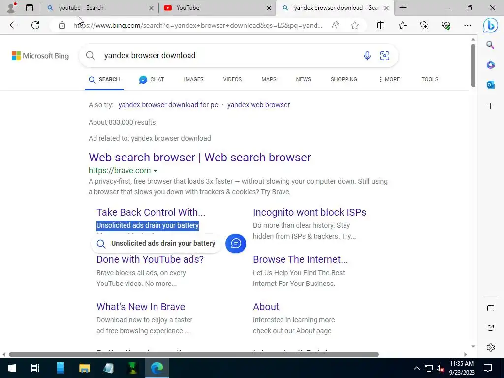Expand the MORE menu
The height and width of the screenshot is (378, 504).
389,79
